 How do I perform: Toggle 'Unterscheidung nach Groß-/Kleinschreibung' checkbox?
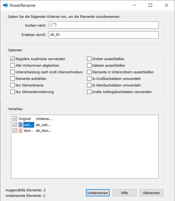point(13,72)
